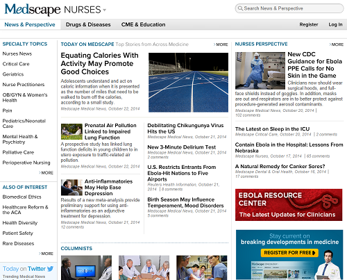The width and height of the screenshot is (347, 280).
Task: Focus the Search News & Perspective field
Action: tap(289, 8)
